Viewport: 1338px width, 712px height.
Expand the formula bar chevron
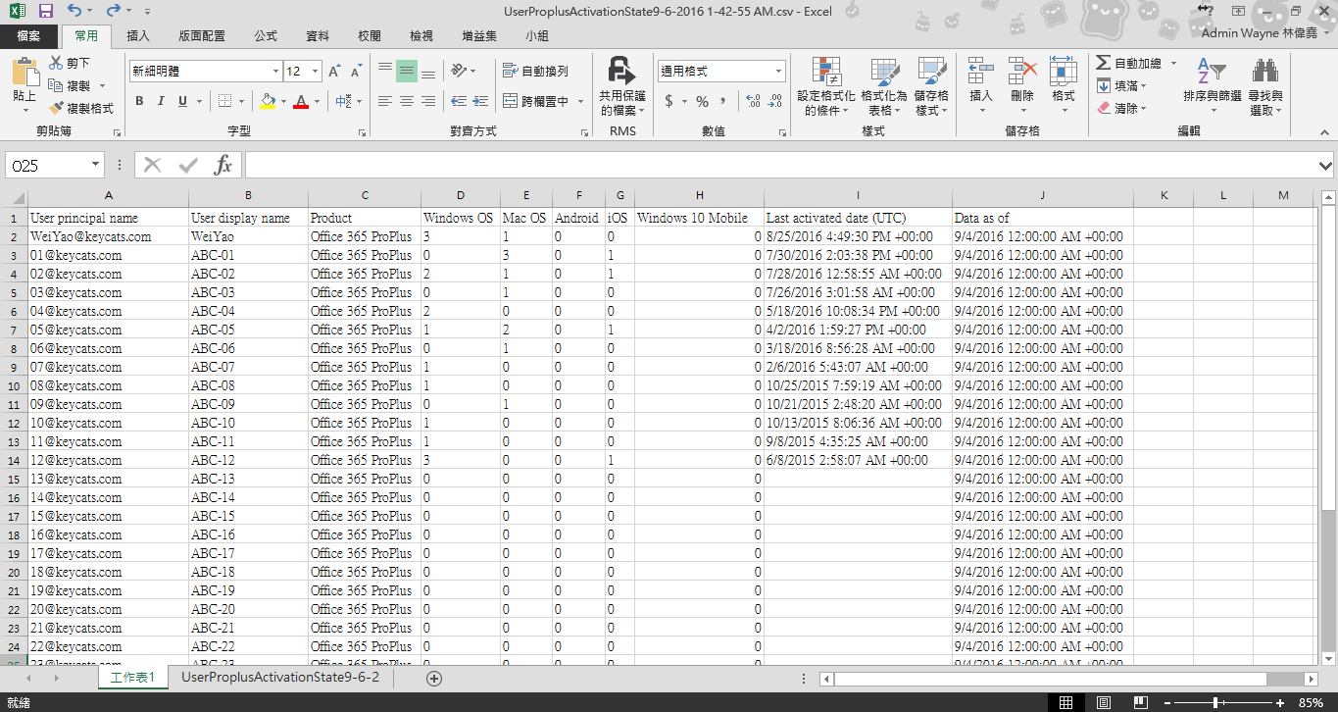[1326, 166]
